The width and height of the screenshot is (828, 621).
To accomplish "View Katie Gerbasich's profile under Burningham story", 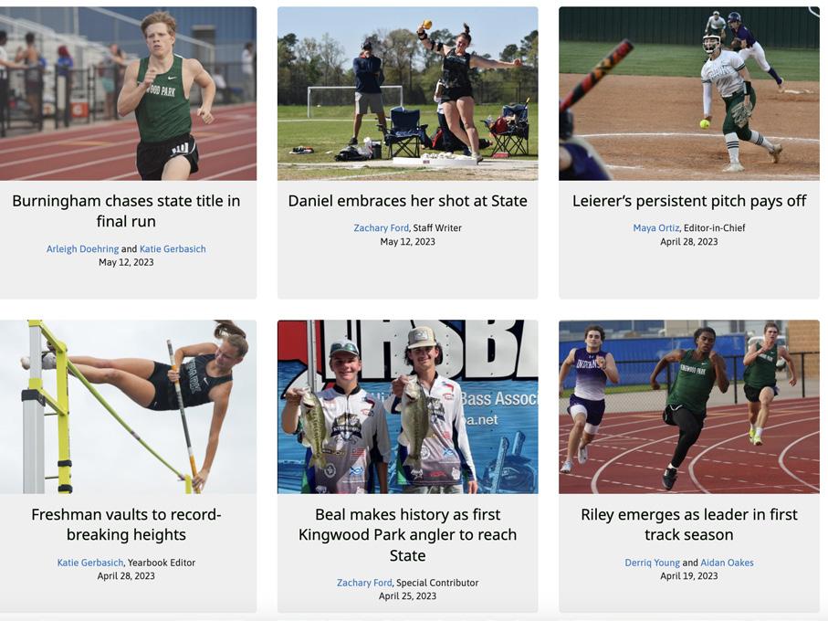I will (173, 248).
